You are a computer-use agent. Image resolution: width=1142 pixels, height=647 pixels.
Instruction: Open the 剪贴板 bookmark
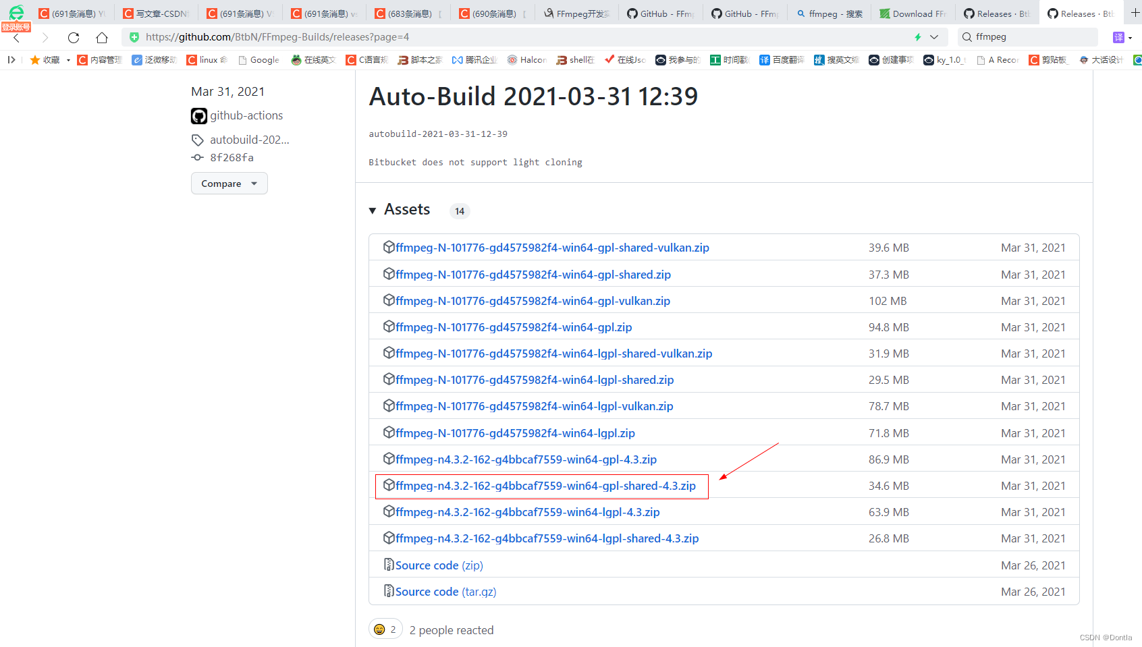pos(1048,60)
